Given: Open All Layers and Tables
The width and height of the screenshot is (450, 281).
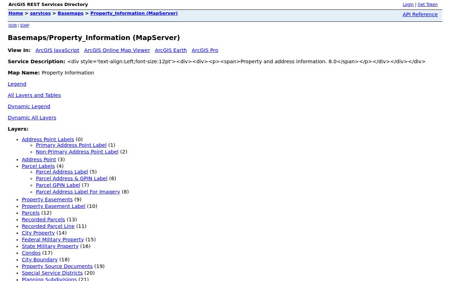Looking at the screenshot, I should point(34,95).
